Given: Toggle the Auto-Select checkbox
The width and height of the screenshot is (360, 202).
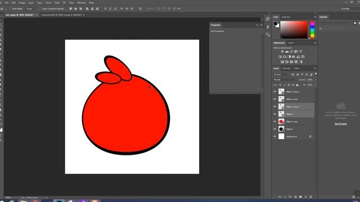Looking at the screenshot, I should (x=10, y=9).
